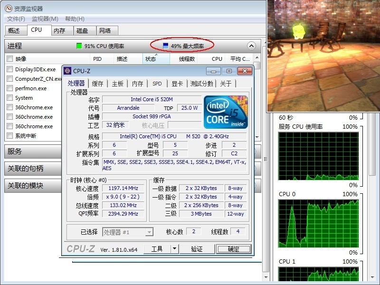Collapse the 进程 section with chevron button
The width and height of the screenshot is (380, 285).
(251, 46)
